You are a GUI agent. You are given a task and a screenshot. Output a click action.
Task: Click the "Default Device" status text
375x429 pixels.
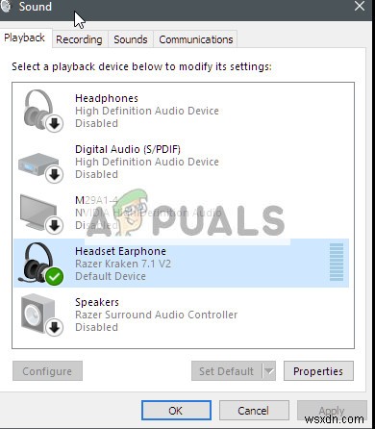coord(111,276)
